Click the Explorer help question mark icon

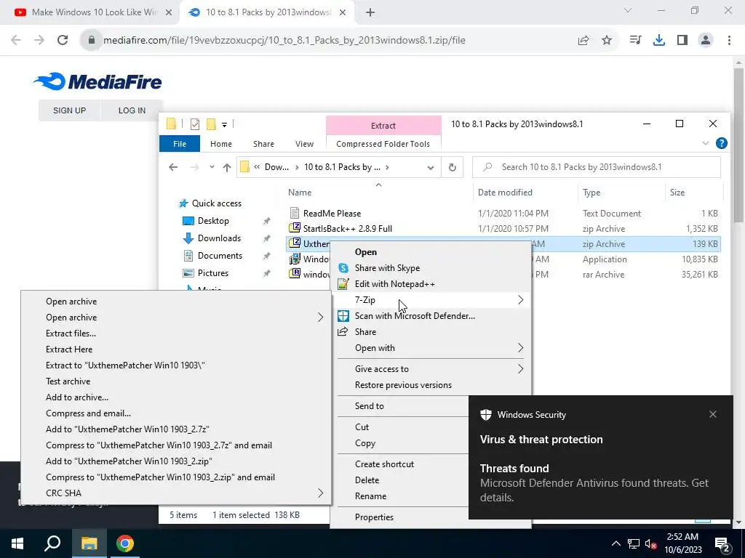721,143
